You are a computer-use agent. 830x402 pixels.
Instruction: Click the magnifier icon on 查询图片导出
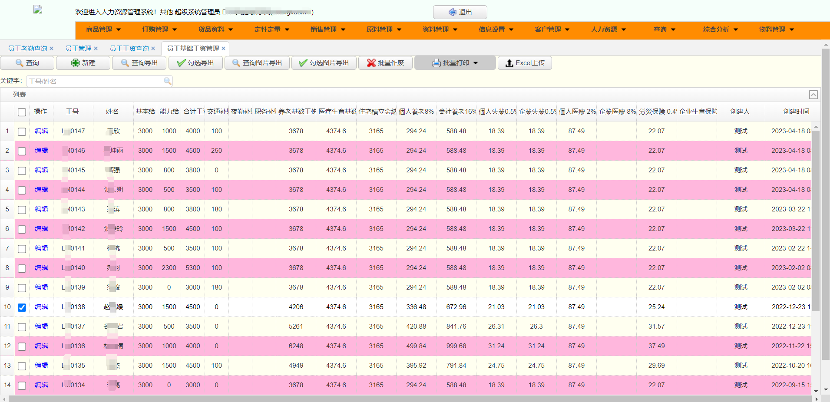(236, 63)
